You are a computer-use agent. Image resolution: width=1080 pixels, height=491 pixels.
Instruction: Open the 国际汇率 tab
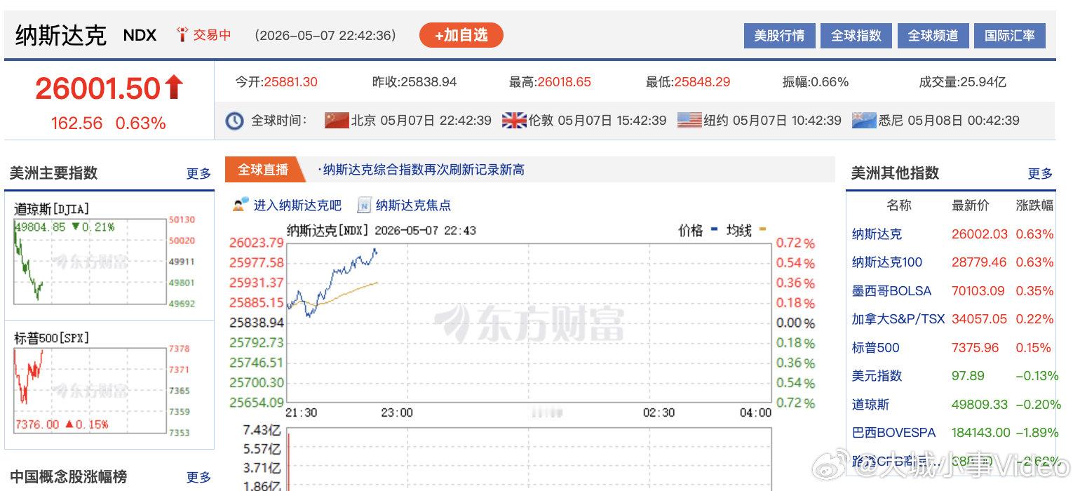[x=1010, y=35]
